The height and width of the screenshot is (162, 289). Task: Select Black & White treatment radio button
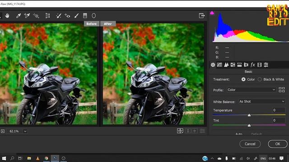coord(260,79)
